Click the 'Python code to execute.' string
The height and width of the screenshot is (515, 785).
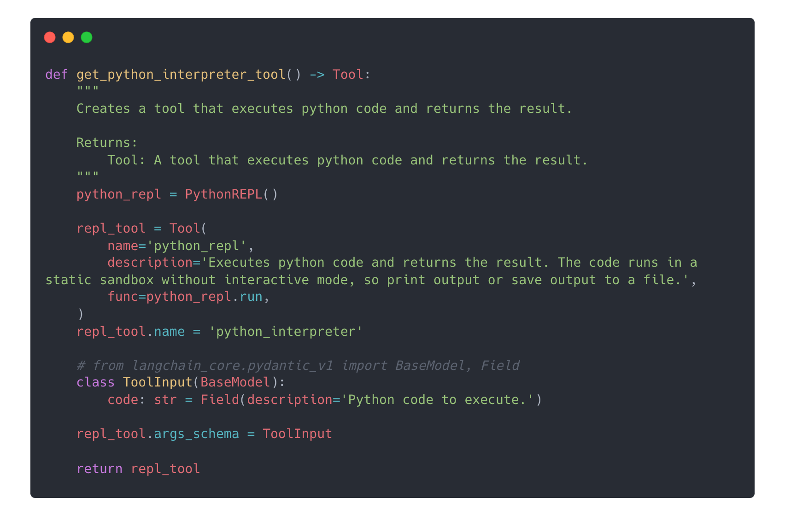(437, 400)
